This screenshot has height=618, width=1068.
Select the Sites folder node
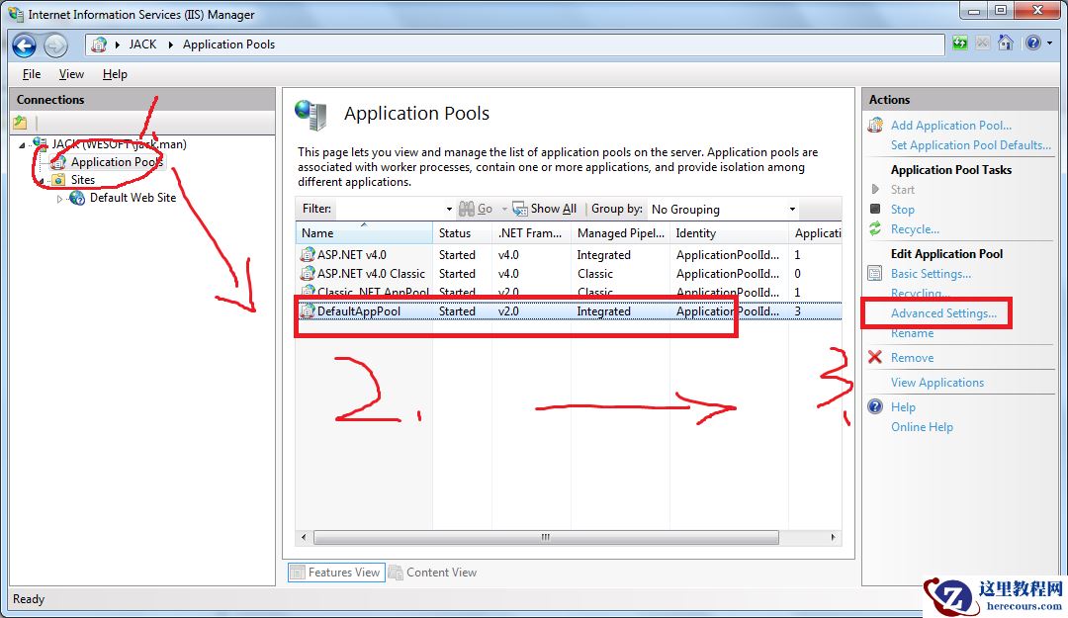82,180
